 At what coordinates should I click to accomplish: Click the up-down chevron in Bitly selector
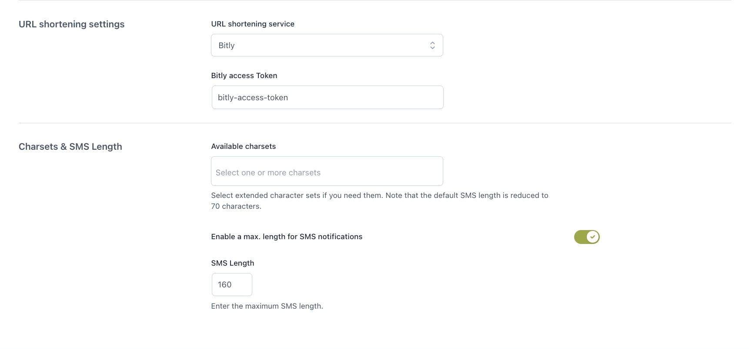[432, 46]
